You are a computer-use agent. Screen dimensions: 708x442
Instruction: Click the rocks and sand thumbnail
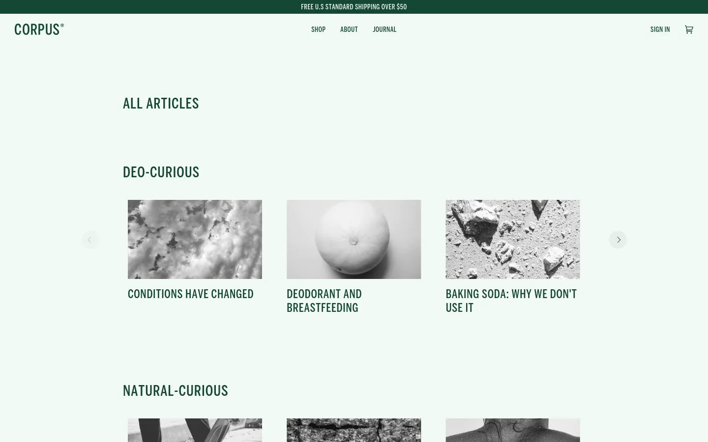(513, 239)
